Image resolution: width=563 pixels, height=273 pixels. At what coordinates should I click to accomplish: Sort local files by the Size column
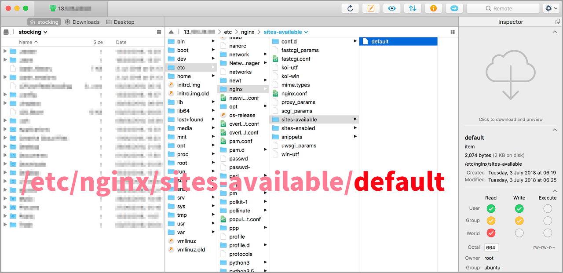(x=98, y=42)
